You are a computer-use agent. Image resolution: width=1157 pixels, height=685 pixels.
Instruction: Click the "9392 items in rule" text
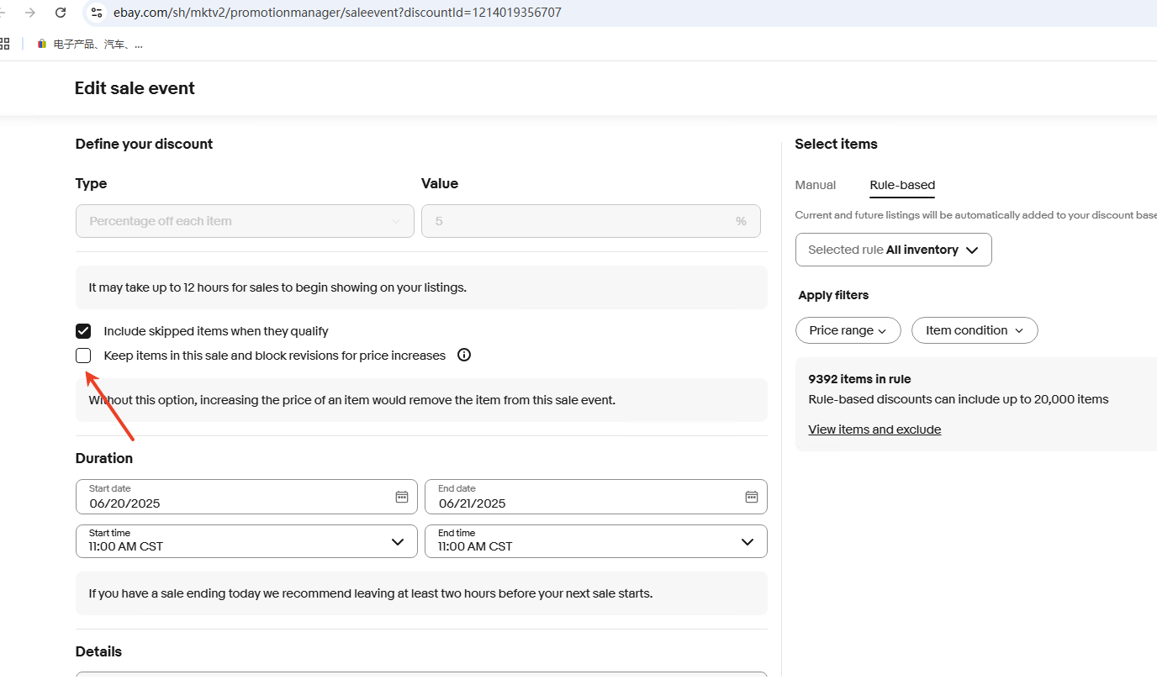859,379
